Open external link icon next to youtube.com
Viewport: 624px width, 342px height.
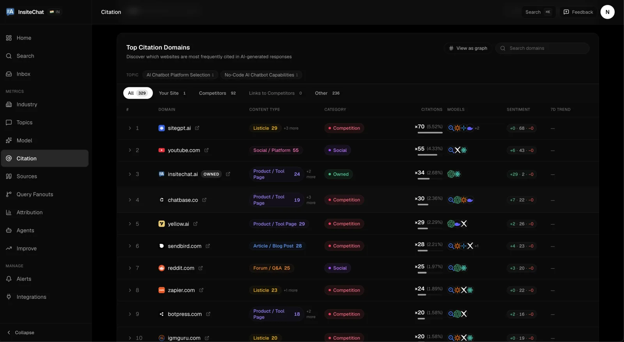pyautogui.click(x=206, y=150)
